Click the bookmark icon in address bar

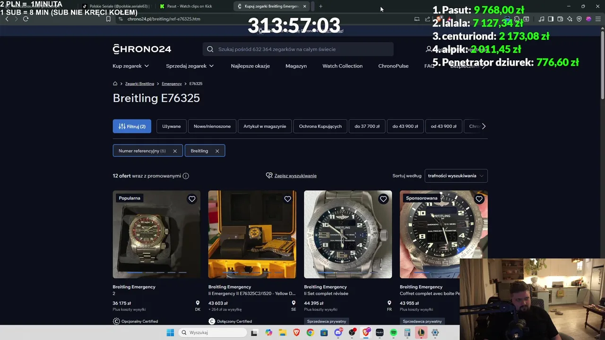click(108, 19)
